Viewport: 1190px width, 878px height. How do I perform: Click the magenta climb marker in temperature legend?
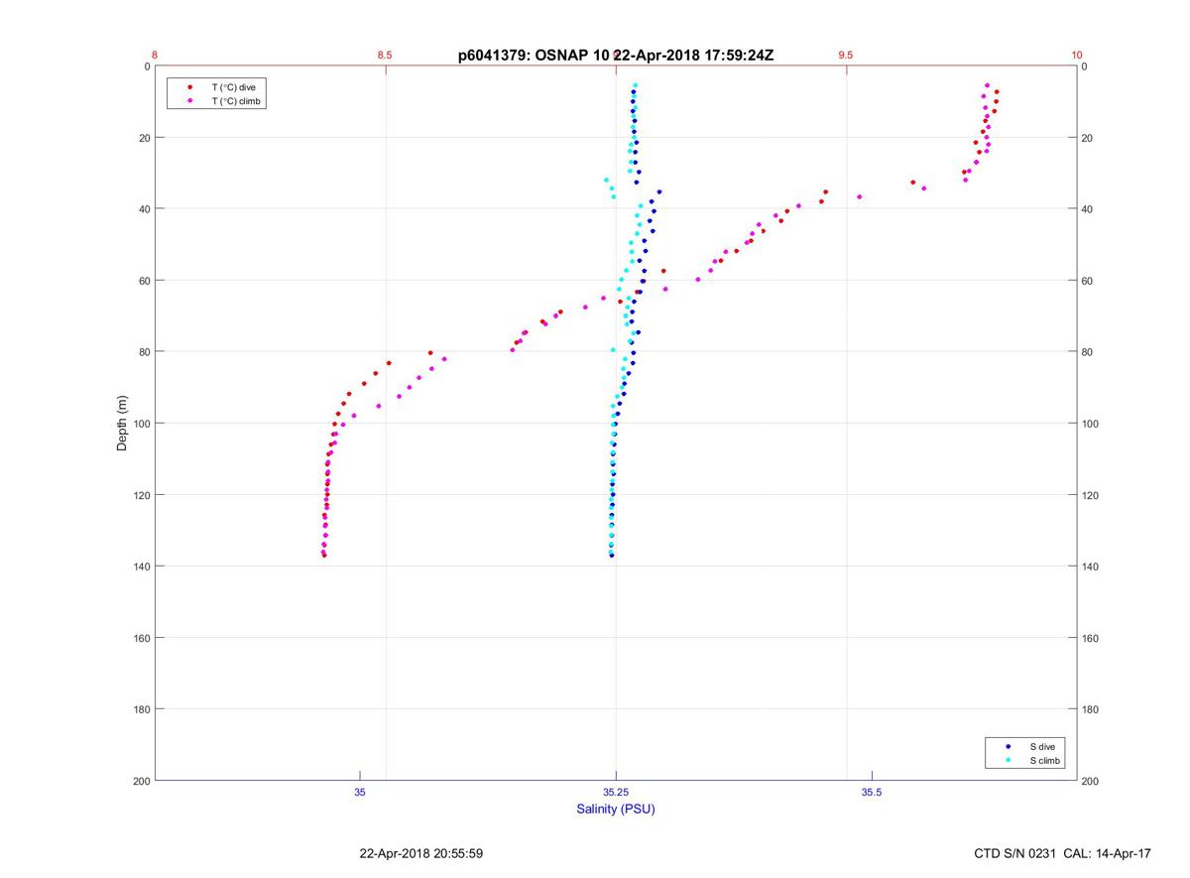pyautogui.click(x=189, y=101)
